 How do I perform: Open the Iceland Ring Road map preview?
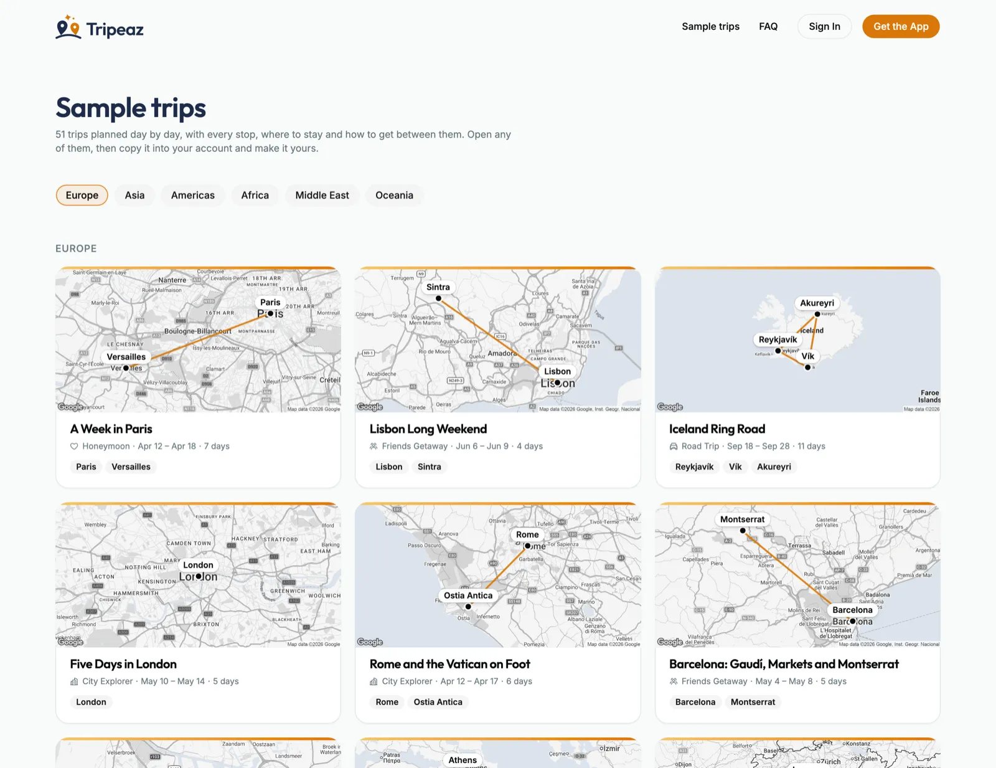pyautogui.click(x=797, y=340)
